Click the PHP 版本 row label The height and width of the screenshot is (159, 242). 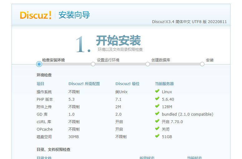[x=45, y=99]
